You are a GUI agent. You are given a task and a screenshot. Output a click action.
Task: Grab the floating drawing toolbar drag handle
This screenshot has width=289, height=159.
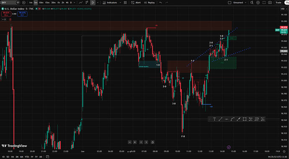pos(209,119)
